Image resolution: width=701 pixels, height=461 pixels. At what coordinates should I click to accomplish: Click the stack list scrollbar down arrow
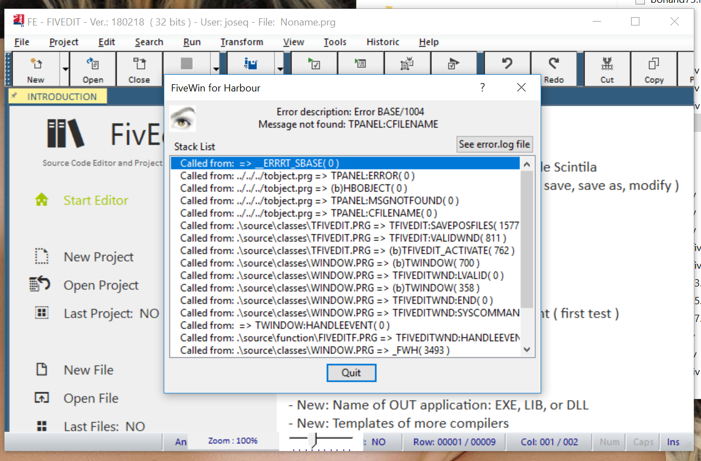point(527,350)
